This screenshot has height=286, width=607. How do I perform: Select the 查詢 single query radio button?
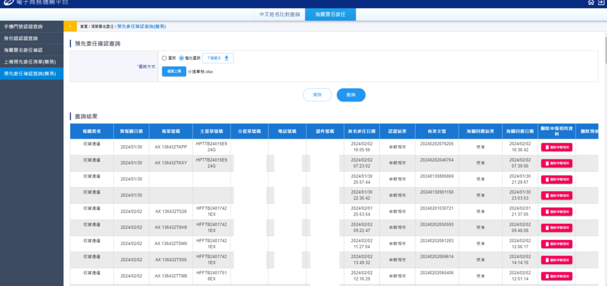point(165,58)
